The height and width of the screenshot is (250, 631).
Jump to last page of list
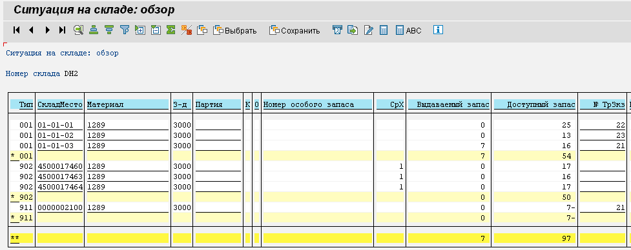pyautogui.click(x=62, y=30)
